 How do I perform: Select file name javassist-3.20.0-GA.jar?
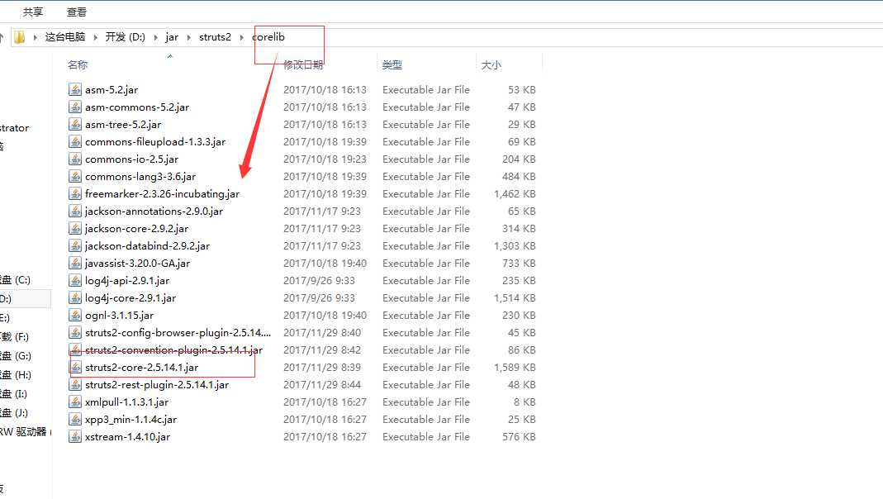(x=137, y=263)
